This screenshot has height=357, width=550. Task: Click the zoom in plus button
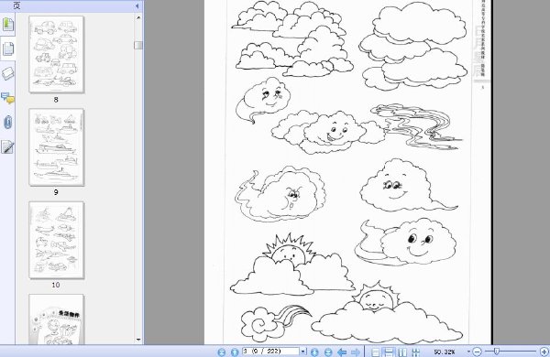[x=544, y=352]
